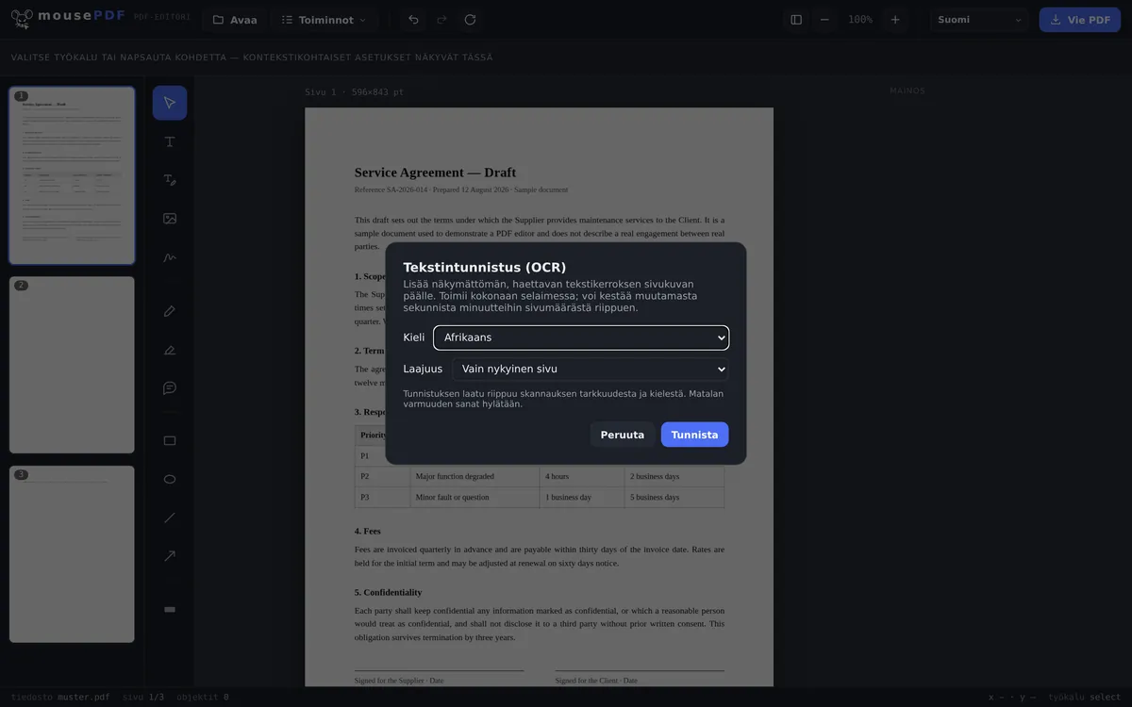Click 'työkalu select' status entry
This screenshot has height=707, width=1132.
pos(1085,698)
